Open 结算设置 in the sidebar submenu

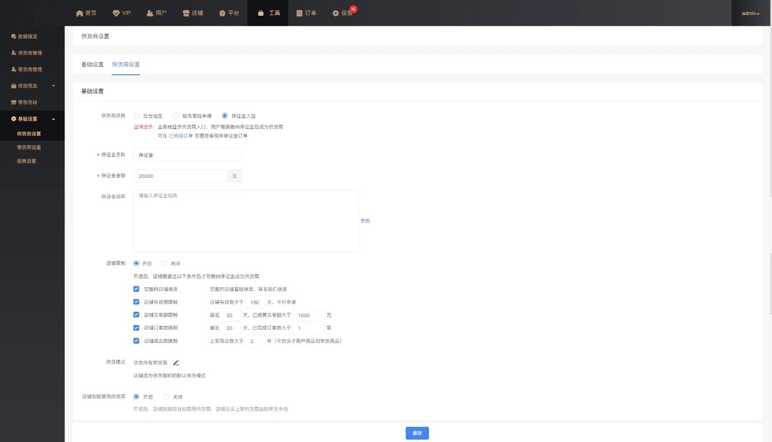(27, 161)
